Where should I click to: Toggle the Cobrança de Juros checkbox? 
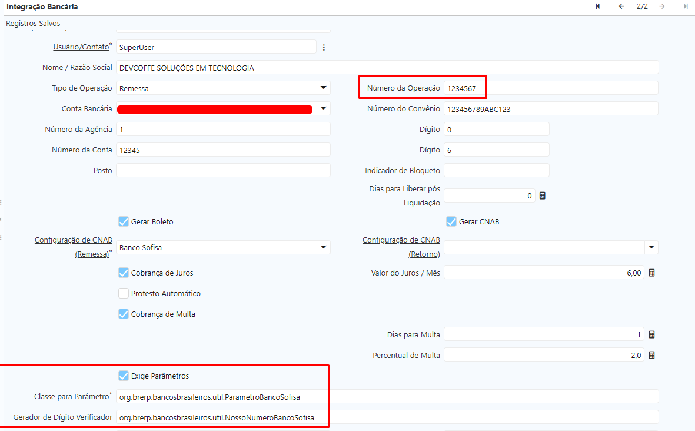click(x=124, y=273)
